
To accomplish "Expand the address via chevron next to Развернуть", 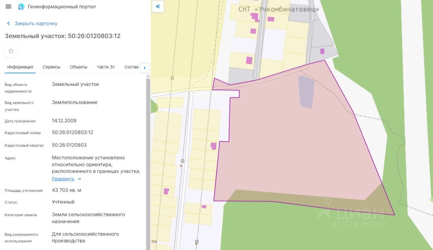I will click(x=79, y=179).
